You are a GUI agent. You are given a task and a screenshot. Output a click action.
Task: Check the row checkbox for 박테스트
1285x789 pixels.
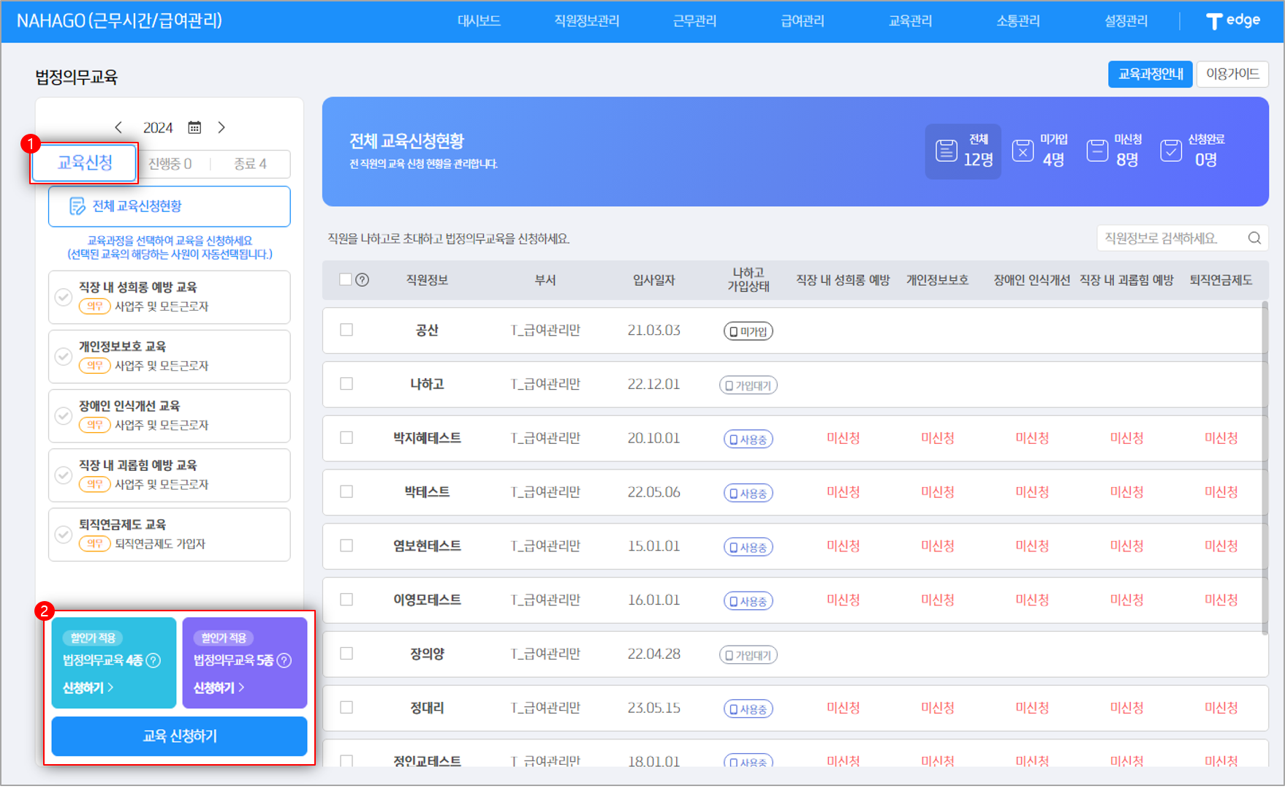click(x=346, y=492)
